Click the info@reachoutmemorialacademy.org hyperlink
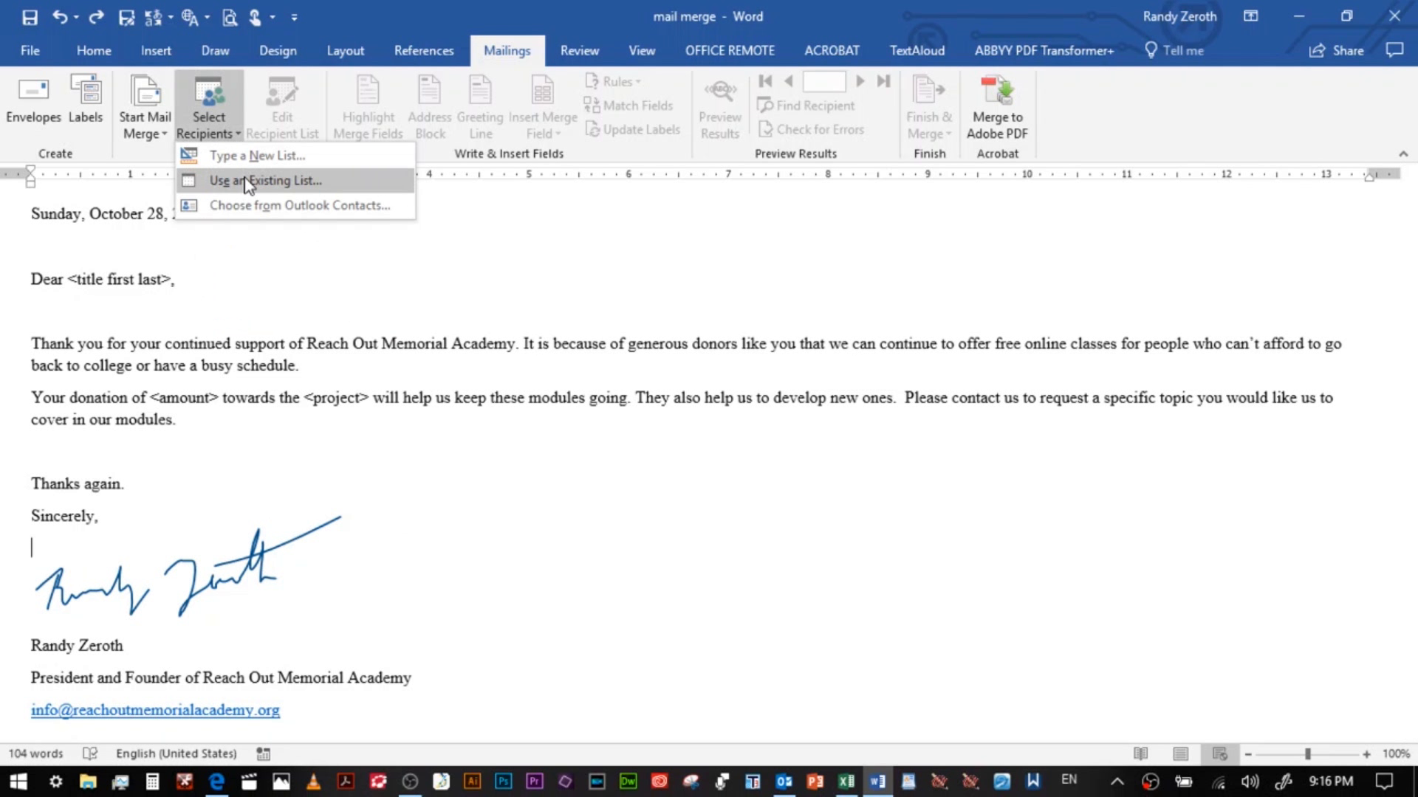 (x=154, y=709)
